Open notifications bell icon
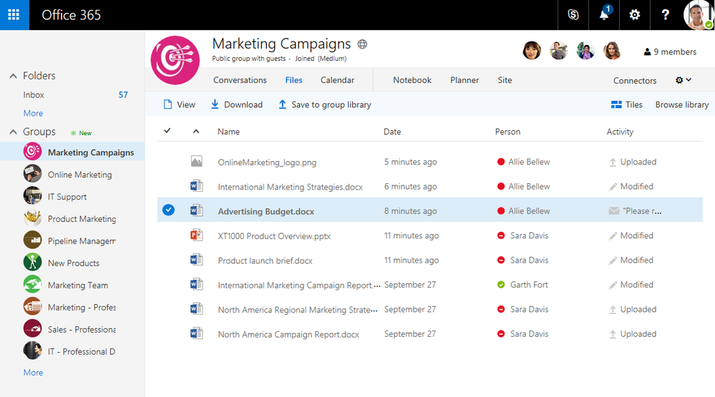The height and width of the screenshot is (397, 715). [x=604, y=14]
